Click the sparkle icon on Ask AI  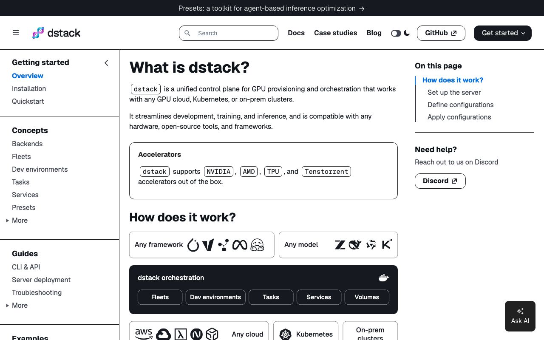pyautogui.click(x=520, y=311)
